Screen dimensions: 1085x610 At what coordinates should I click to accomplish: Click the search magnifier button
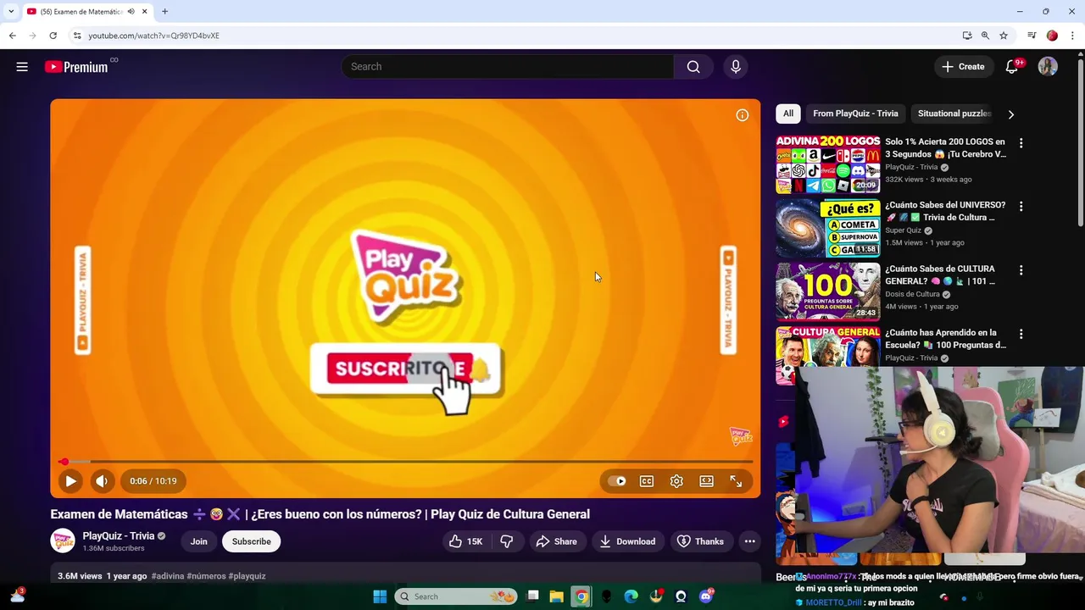(x=693, y=67)
